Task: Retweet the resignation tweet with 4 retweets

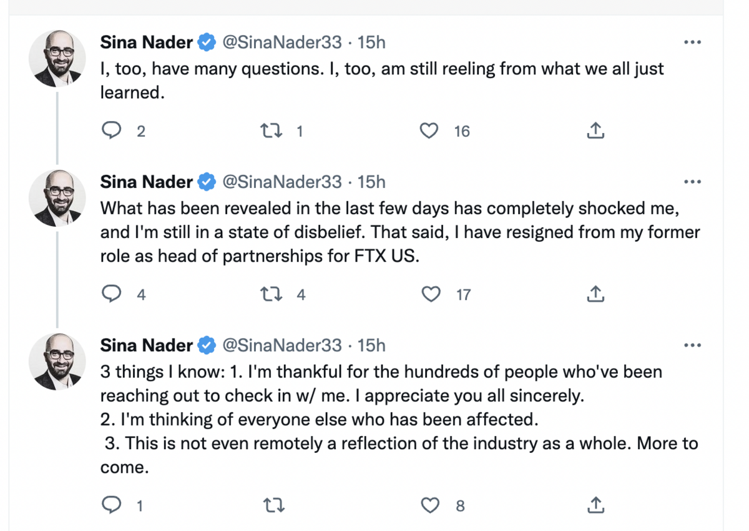Action: [271, 294]
